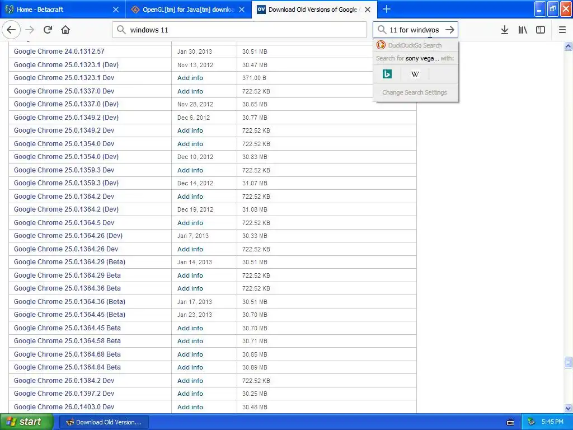
Task: Open the hamburger application menu
Action: click(562, 30)
